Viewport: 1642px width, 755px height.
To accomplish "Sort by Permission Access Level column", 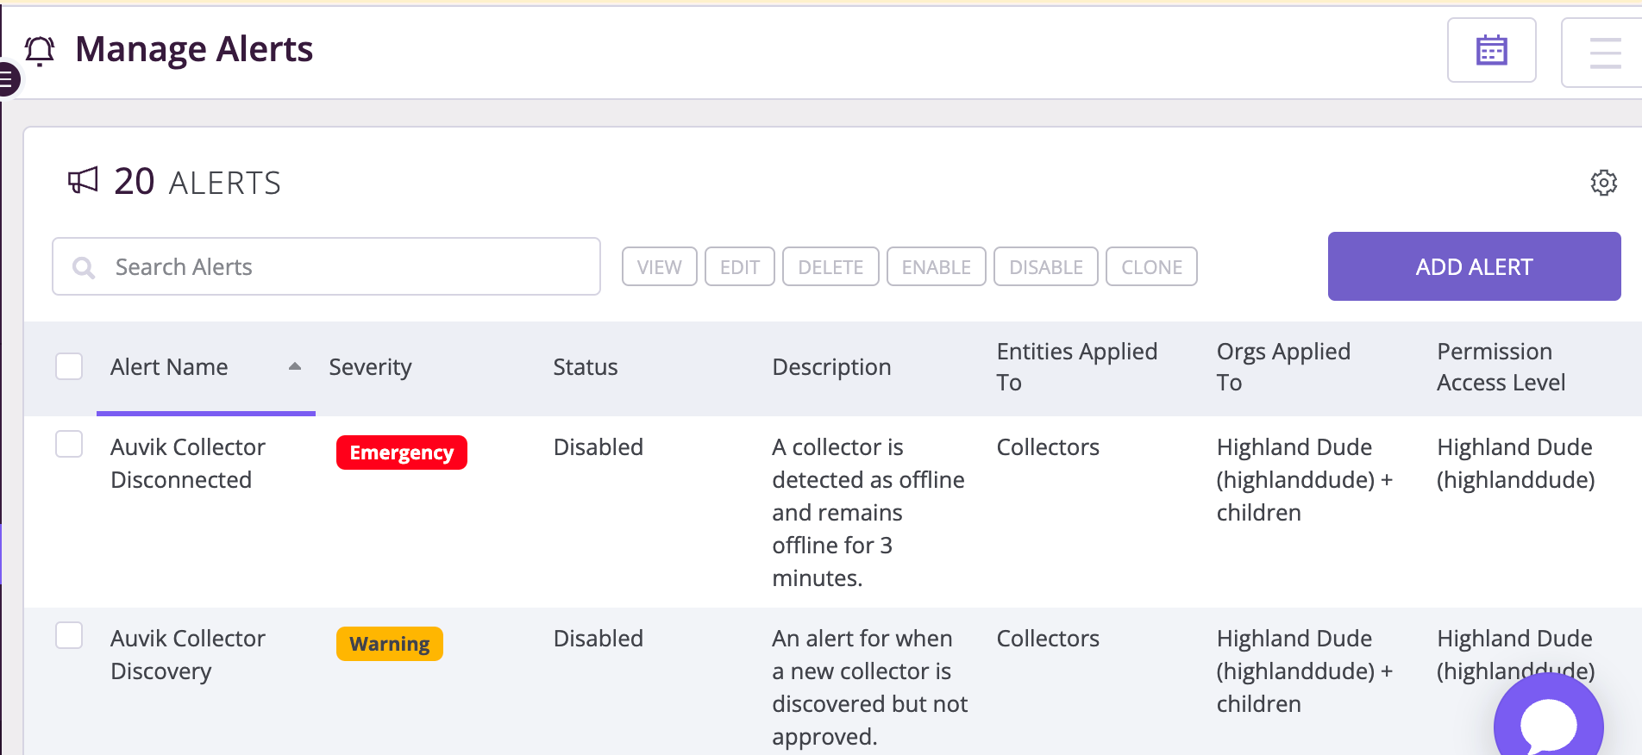I will (1501, 367).
